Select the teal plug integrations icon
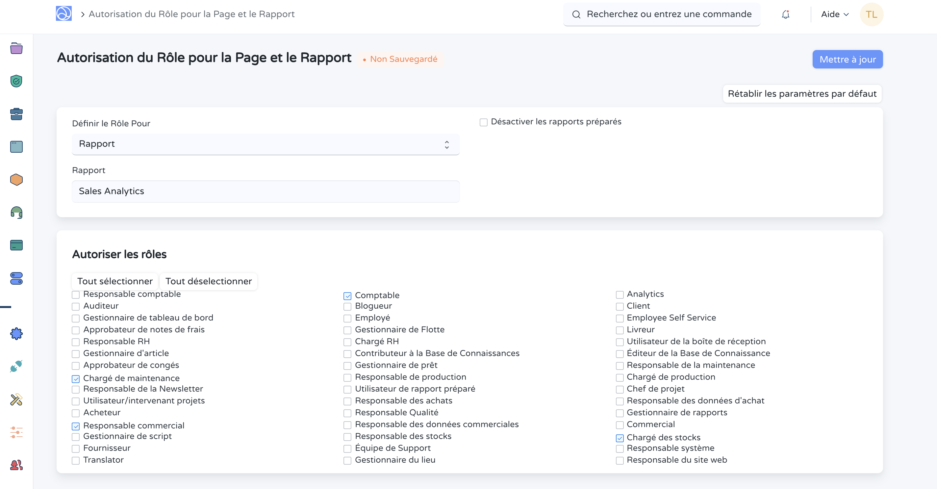Screen dimensions: 937x489 coord(16,366)
